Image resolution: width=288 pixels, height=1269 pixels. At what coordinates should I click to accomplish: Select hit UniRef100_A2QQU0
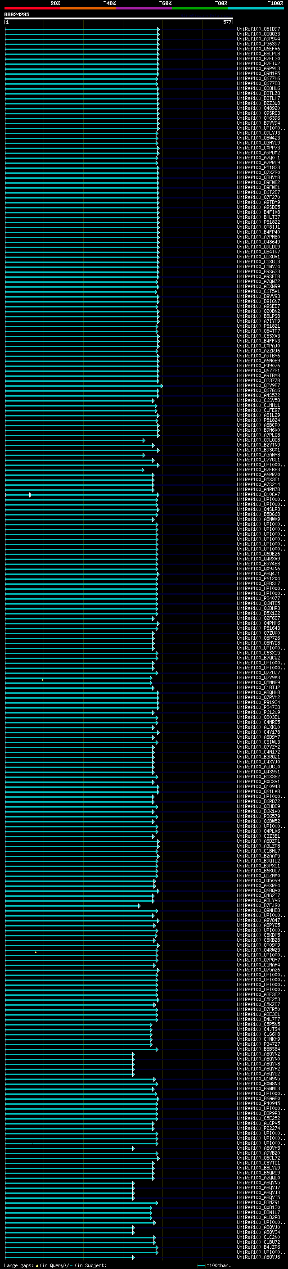click(x=258, y=1178)
